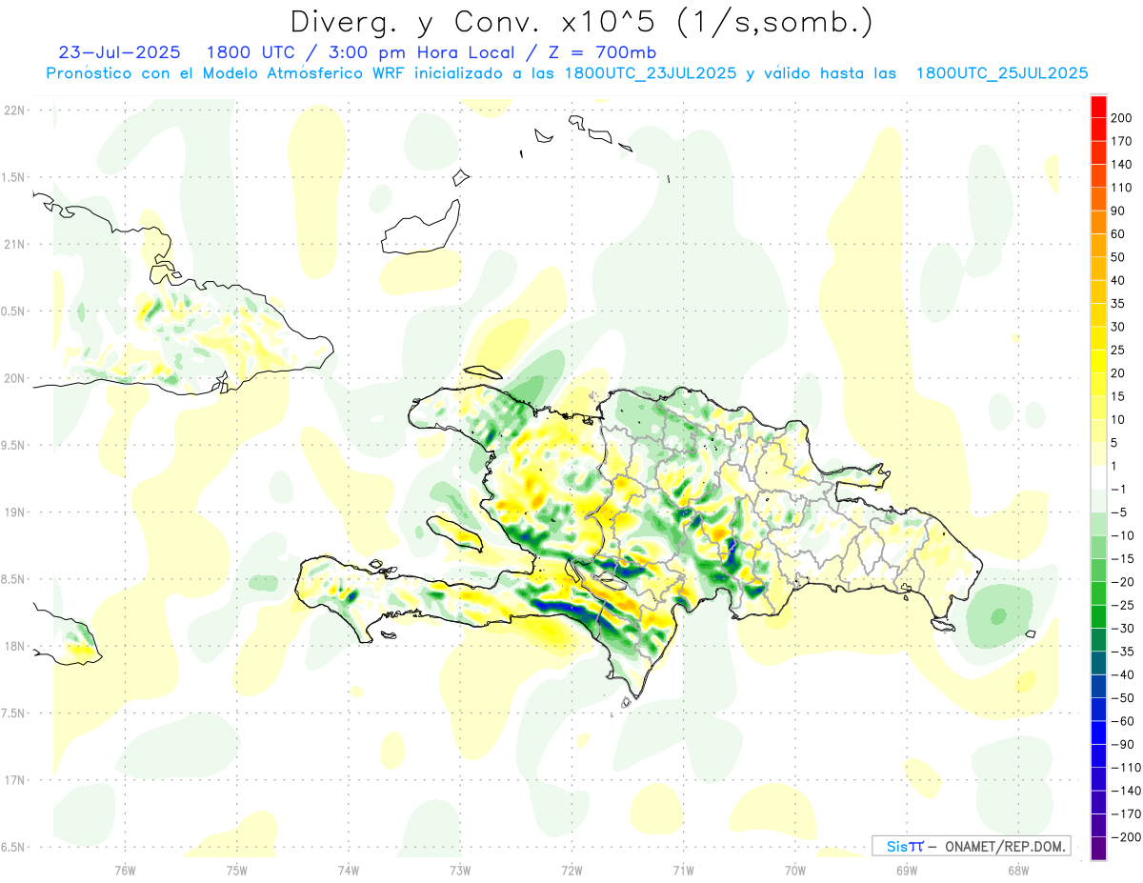
Task: Click the 72W longitude axis label
Action: tap(571, 870)
